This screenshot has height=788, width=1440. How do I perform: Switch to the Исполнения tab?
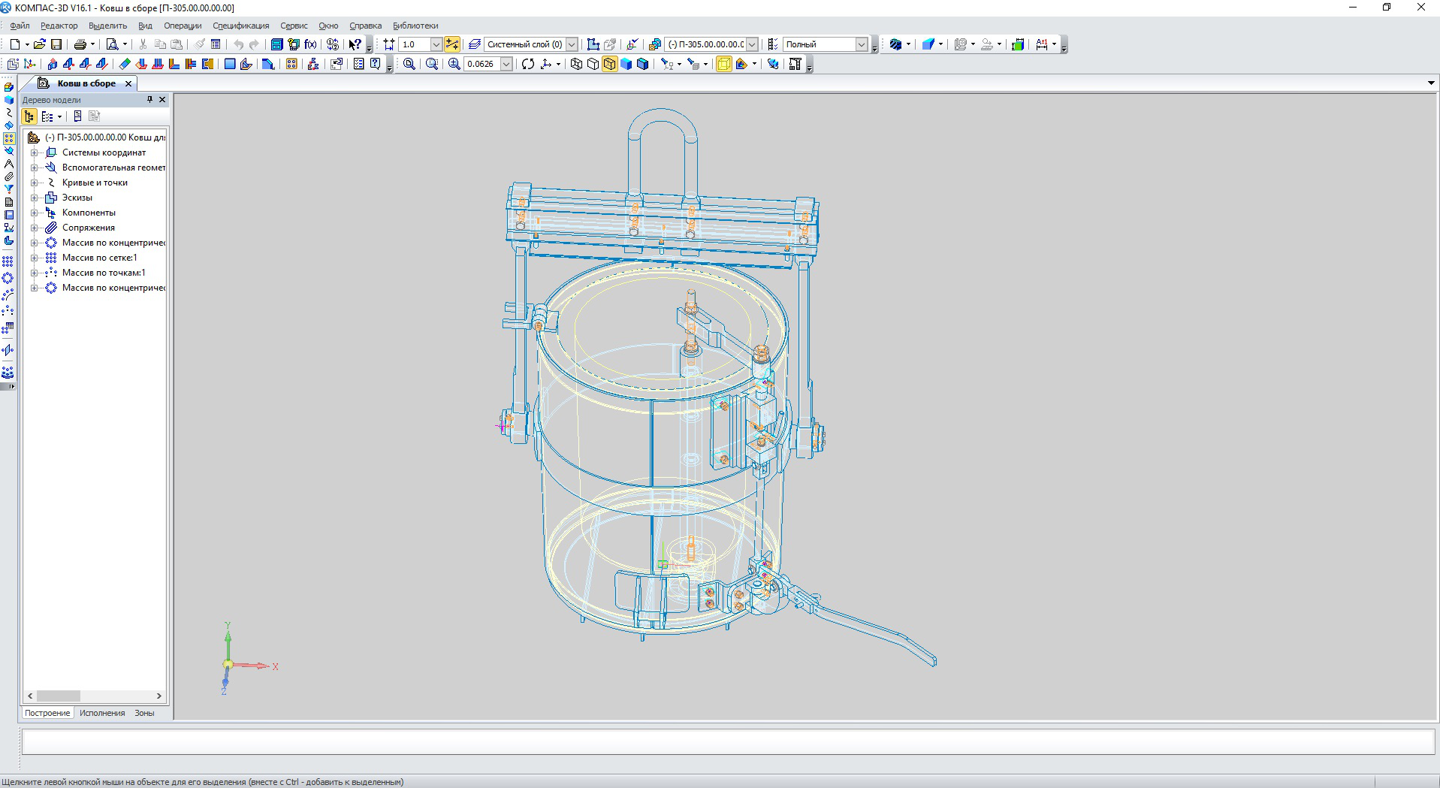[102, 713]
